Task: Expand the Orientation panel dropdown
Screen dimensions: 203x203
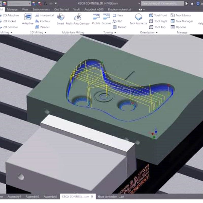Action: coord(157,32)
